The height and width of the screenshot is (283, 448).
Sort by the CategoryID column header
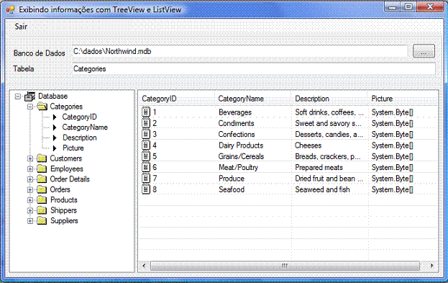(177, 99)
